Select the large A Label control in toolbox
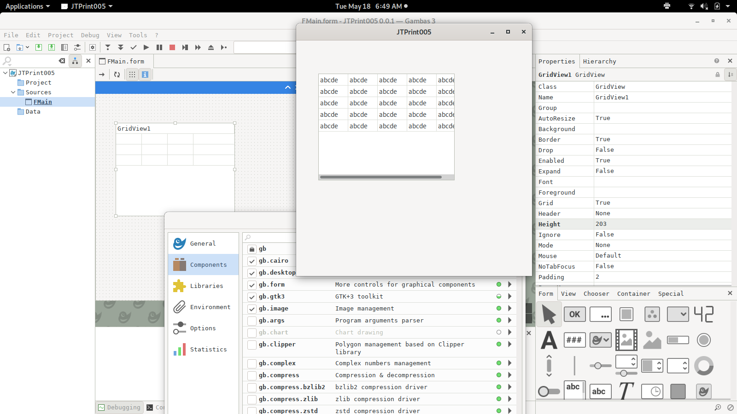The image size is (737, 414). (x=549, y=340)
